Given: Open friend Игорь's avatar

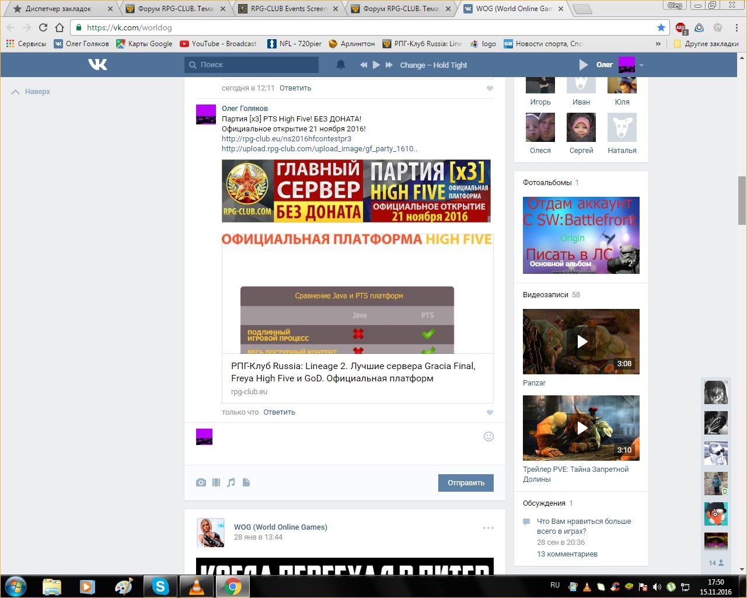Looking at the screenshot, I should 540,85.
